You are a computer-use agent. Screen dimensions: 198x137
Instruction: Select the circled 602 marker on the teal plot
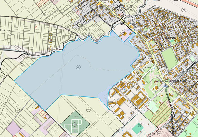coord(140,125)
